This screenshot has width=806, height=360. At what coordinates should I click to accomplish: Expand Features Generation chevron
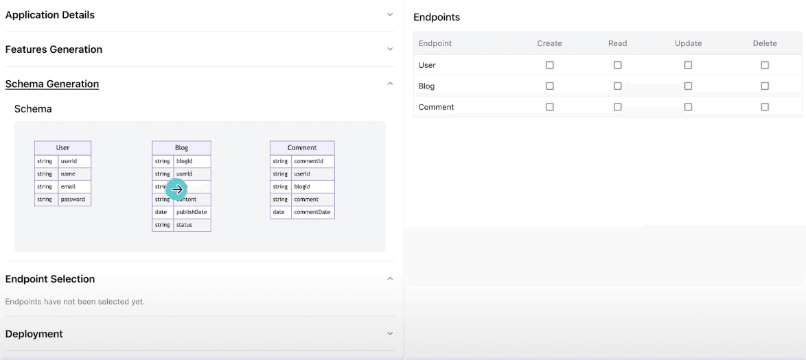click(x=390, y=49)
